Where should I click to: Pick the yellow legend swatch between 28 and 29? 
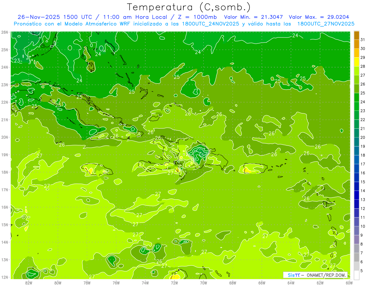coord(356,62)
